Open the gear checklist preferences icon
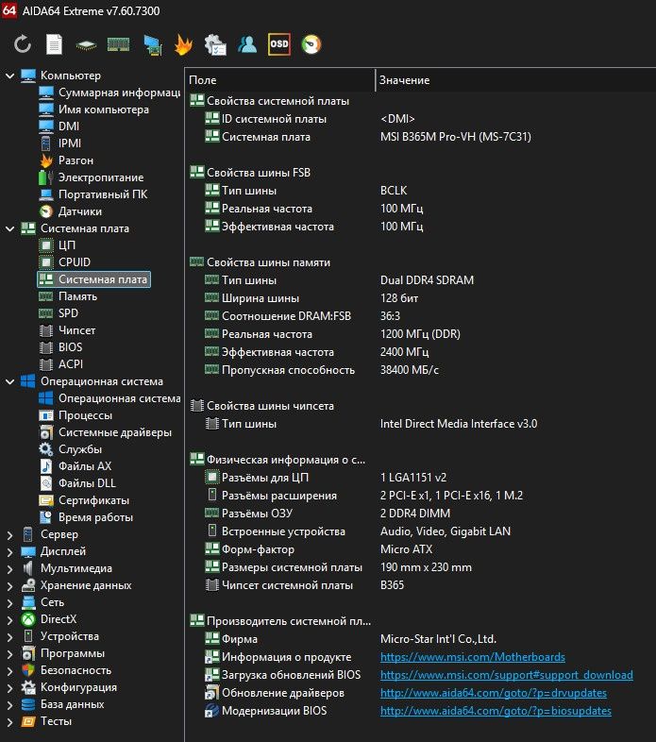This screenshot has height=742, width=656. [215, 45]
